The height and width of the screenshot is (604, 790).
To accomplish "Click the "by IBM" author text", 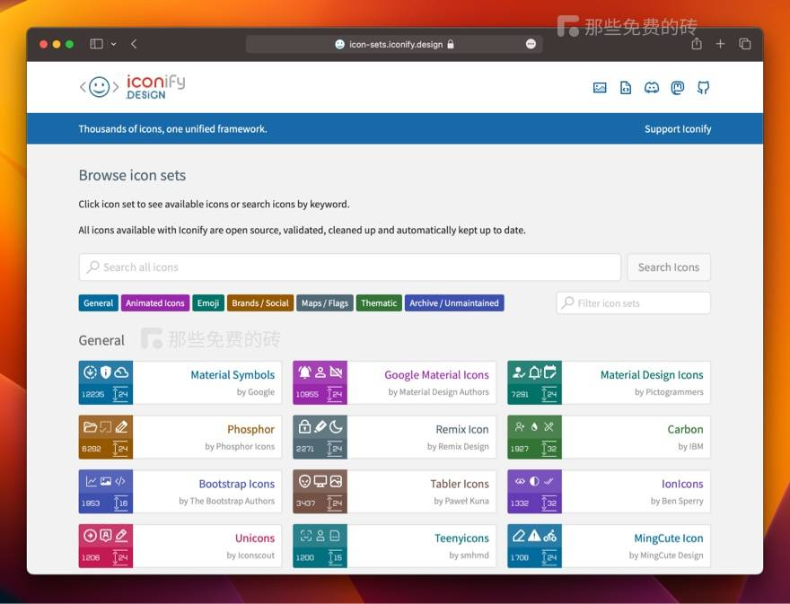I will [690, 446].
